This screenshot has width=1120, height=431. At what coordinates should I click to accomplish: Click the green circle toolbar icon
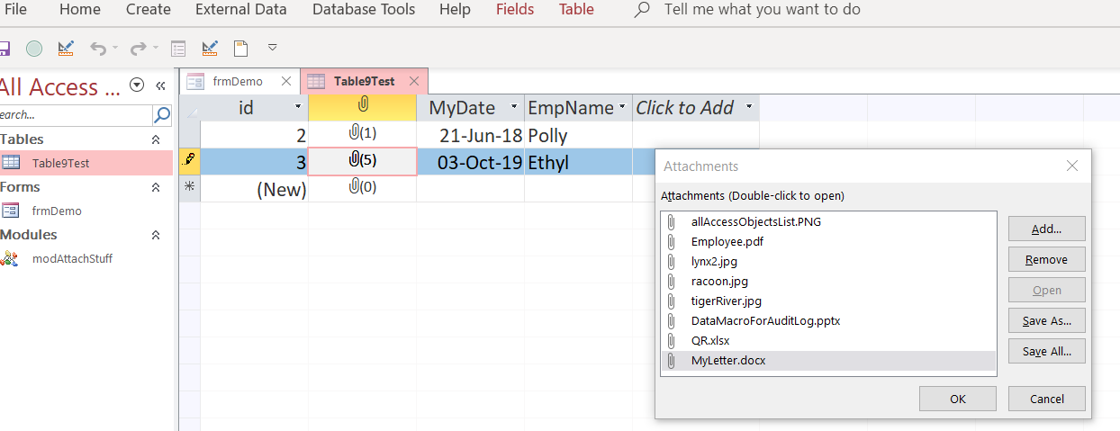(34, 48)
